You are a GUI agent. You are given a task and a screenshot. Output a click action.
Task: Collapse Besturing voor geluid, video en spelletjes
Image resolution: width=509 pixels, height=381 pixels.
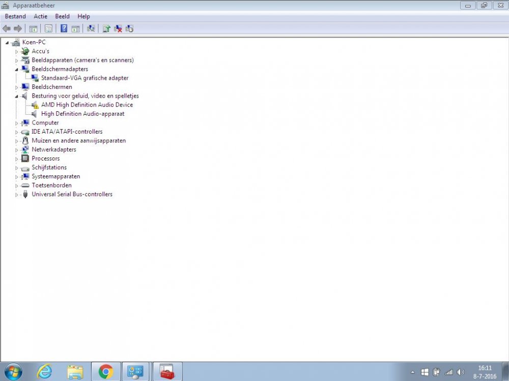click(x=17, y=96)
